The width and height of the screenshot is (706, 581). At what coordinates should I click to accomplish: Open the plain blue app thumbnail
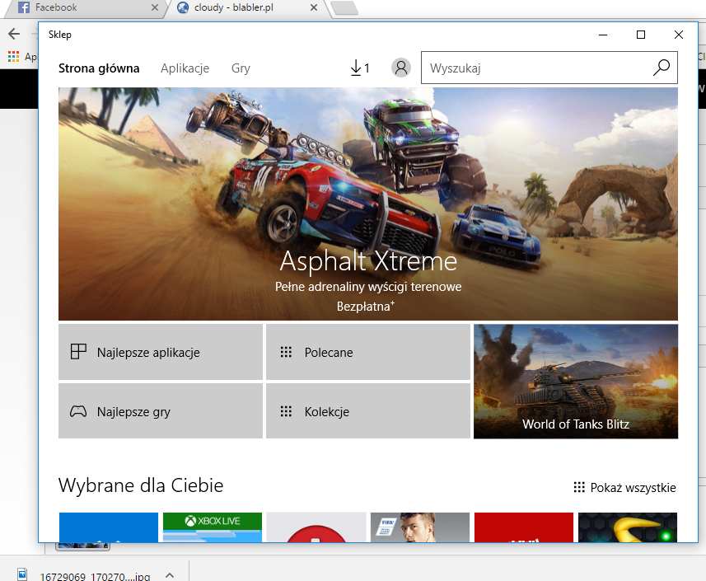pos(109,527)
